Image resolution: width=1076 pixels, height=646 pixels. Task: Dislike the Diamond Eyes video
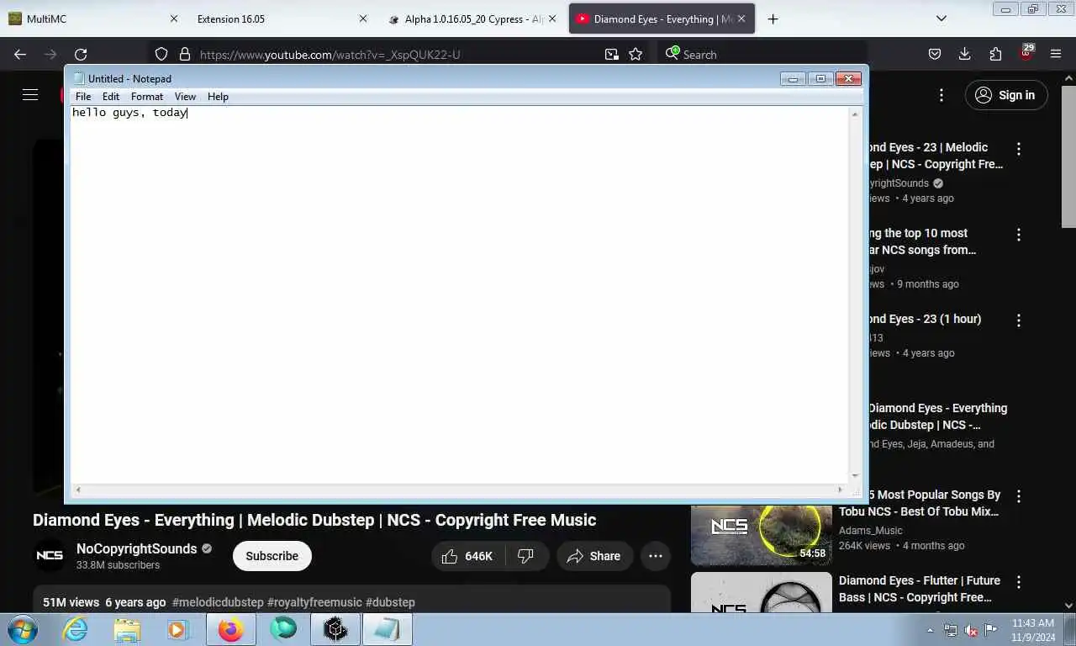click(x=526, y=556)
